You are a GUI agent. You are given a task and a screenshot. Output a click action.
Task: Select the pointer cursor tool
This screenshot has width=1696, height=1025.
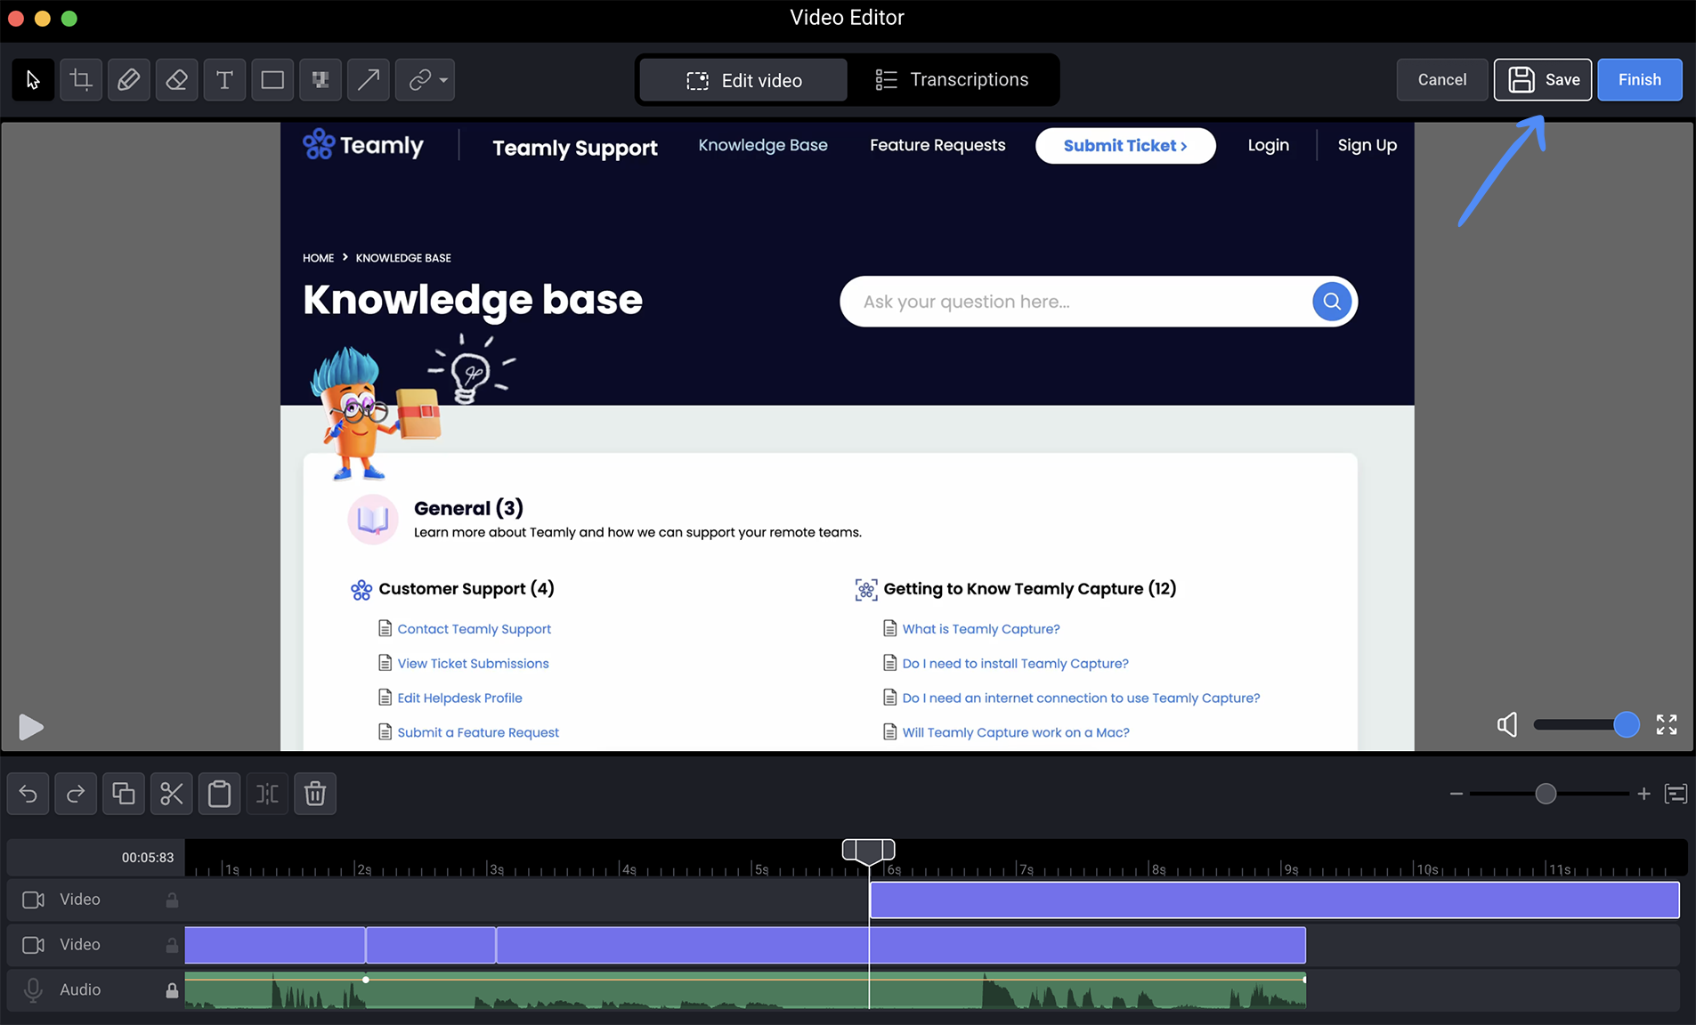click(33, 80)
